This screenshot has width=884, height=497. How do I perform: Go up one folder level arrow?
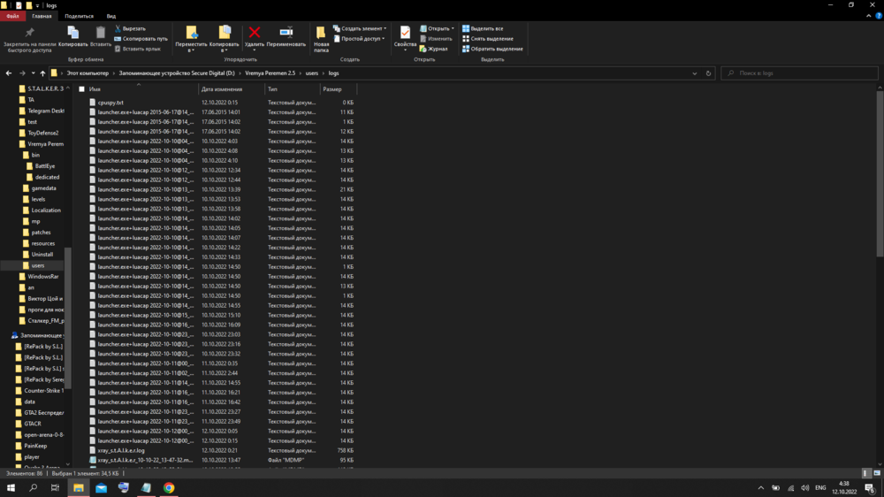click(x=42, y=73)
